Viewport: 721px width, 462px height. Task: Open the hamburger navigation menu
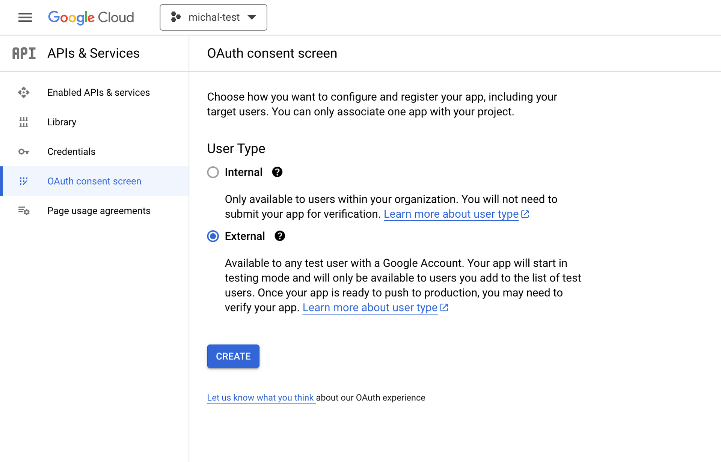coord(25,17)
